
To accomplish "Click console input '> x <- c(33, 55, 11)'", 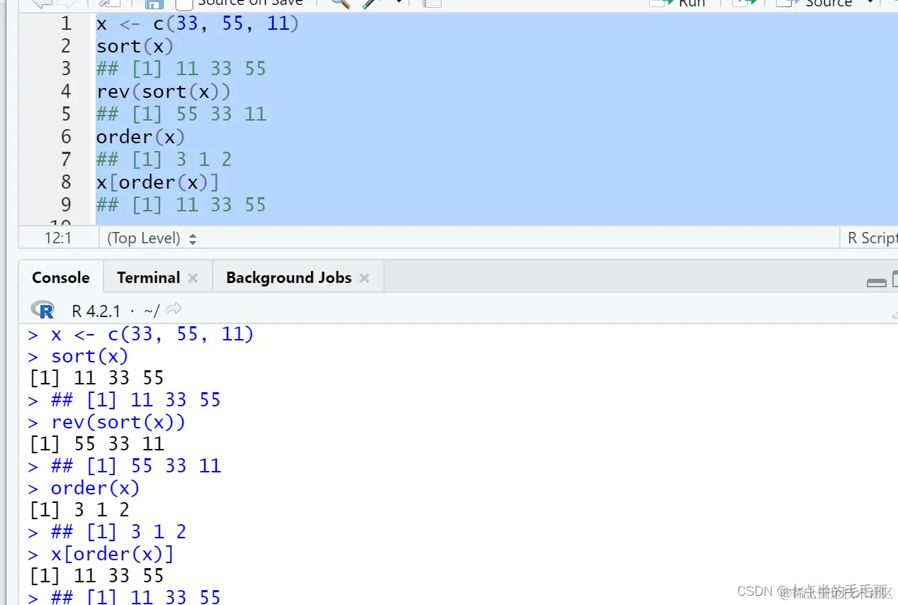I will click(x=140, y=334).
